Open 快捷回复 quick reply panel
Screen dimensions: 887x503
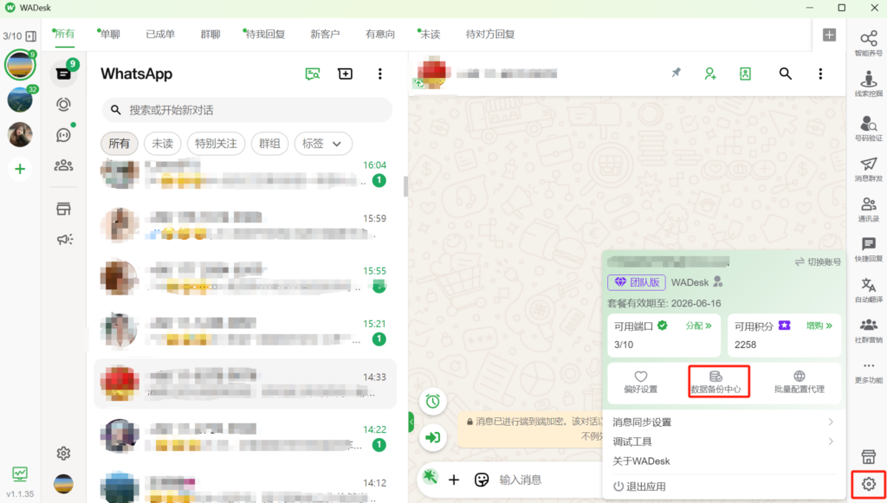pos(868,249)
